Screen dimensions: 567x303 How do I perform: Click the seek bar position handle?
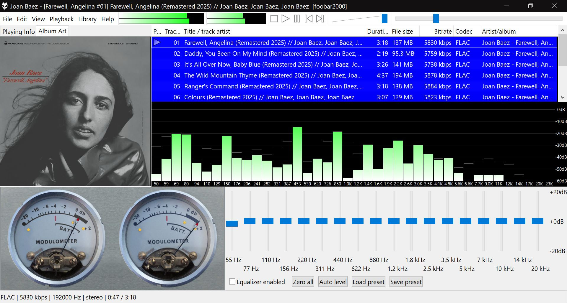click(436, 18)
